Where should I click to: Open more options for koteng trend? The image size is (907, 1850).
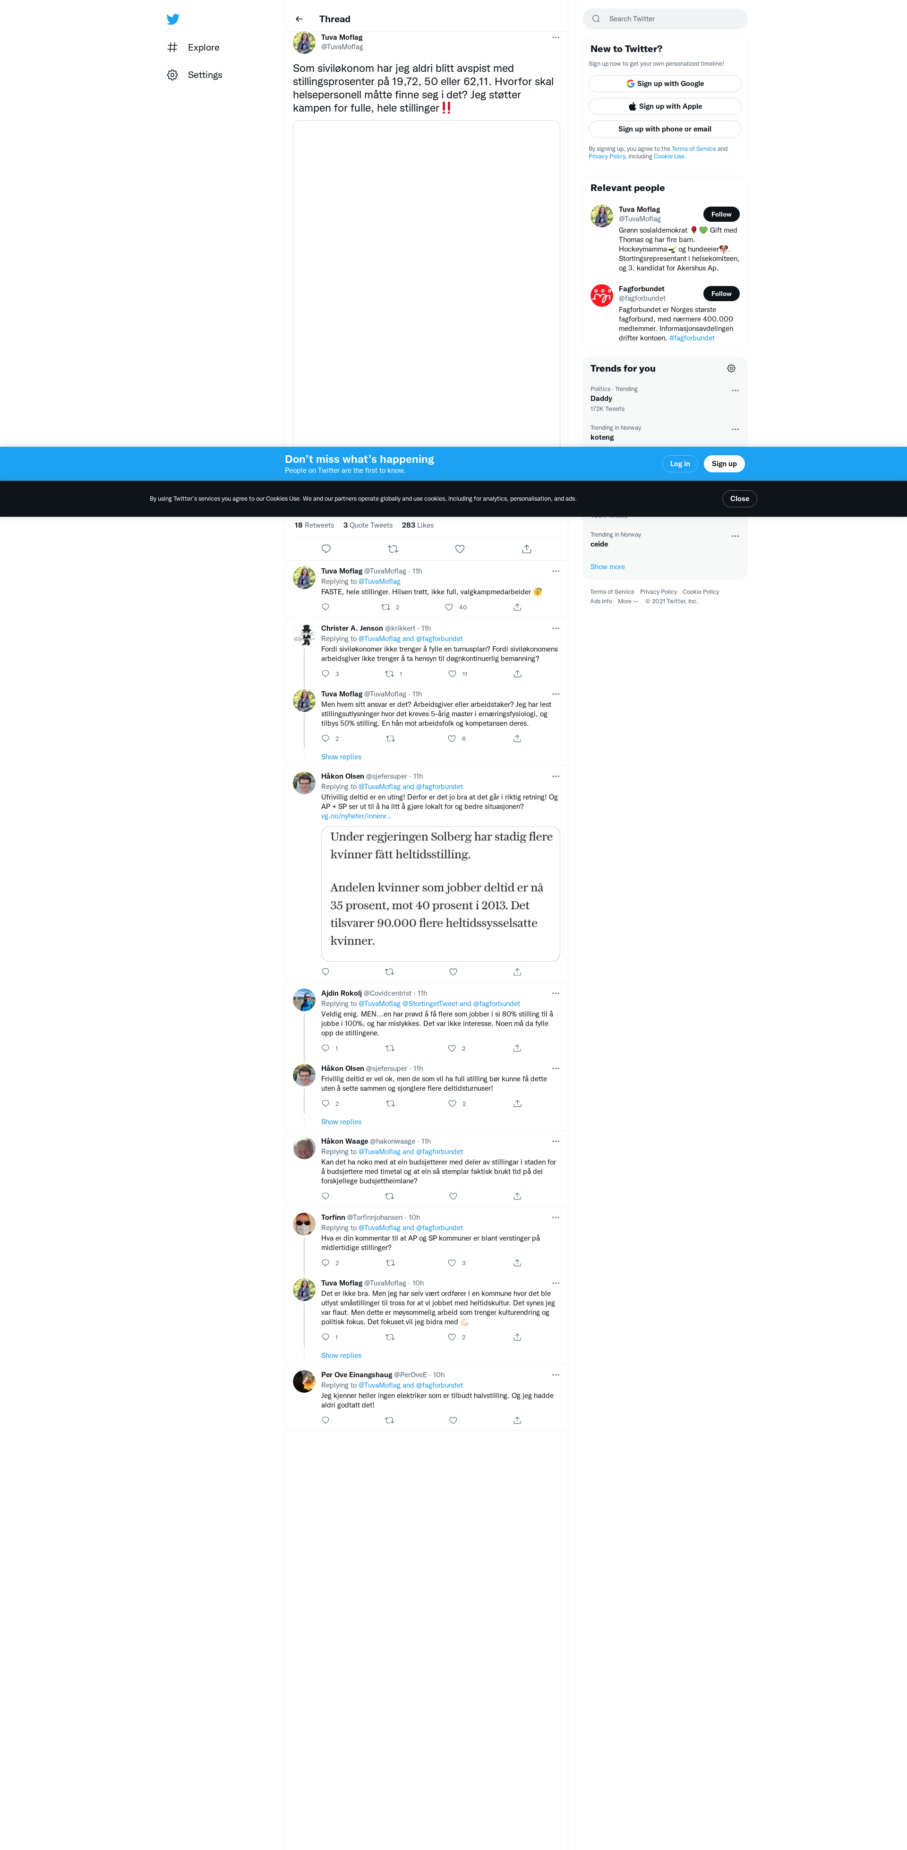point(735,429)
